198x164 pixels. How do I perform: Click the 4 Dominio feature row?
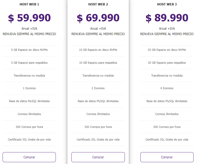(x=167, y=88)
